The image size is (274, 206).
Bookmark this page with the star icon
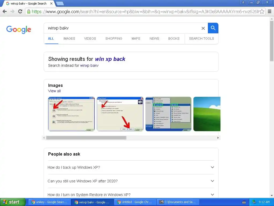(262, 12)
